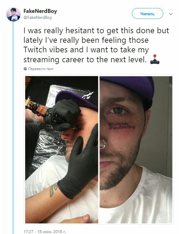179x234 pixels.
Task: Click the @FakeNerdBoy handle
Action: [x=38, y=18]
